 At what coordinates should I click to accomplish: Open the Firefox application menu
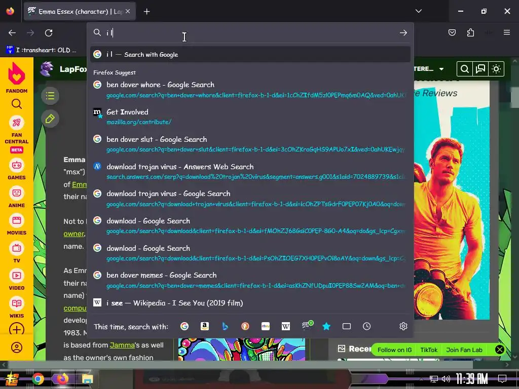(507, 32)
